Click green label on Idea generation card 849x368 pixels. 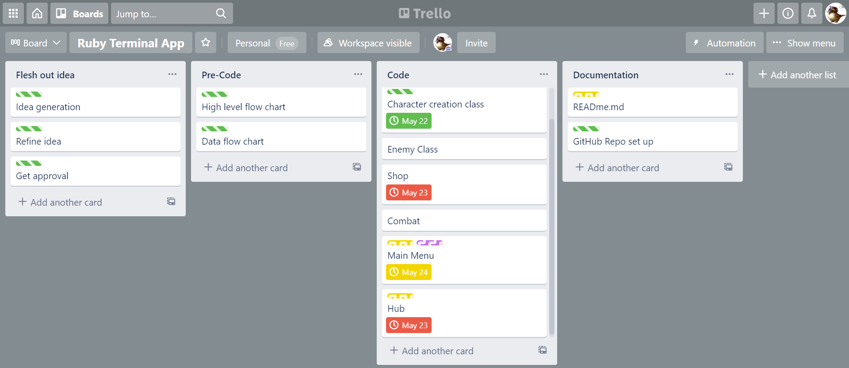pos(29,94)
